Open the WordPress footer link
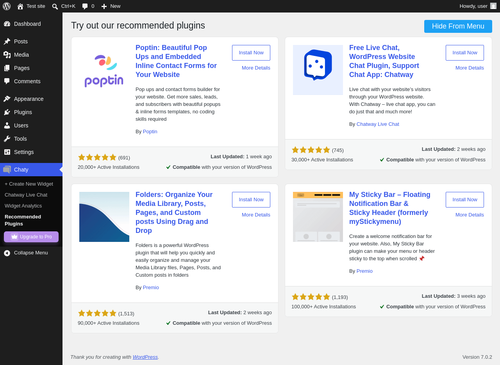Viewport: 500px width, 365px height. click(145, 357)
